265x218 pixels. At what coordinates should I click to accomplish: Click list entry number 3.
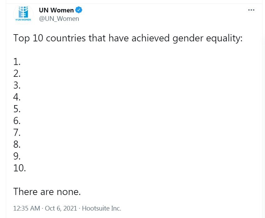(x=17, y=85)
